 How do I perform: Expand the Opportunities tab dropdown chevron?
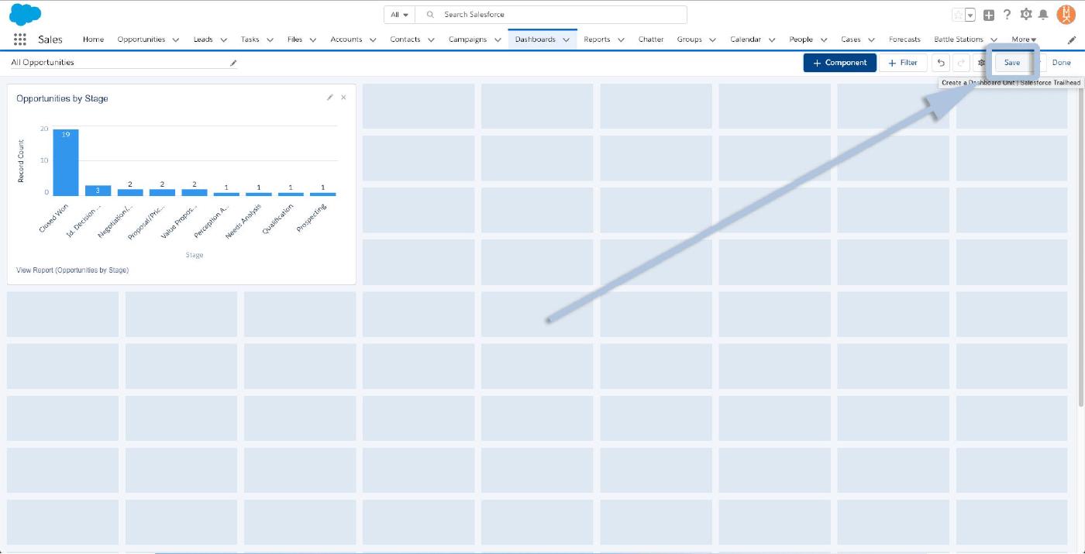176,40
